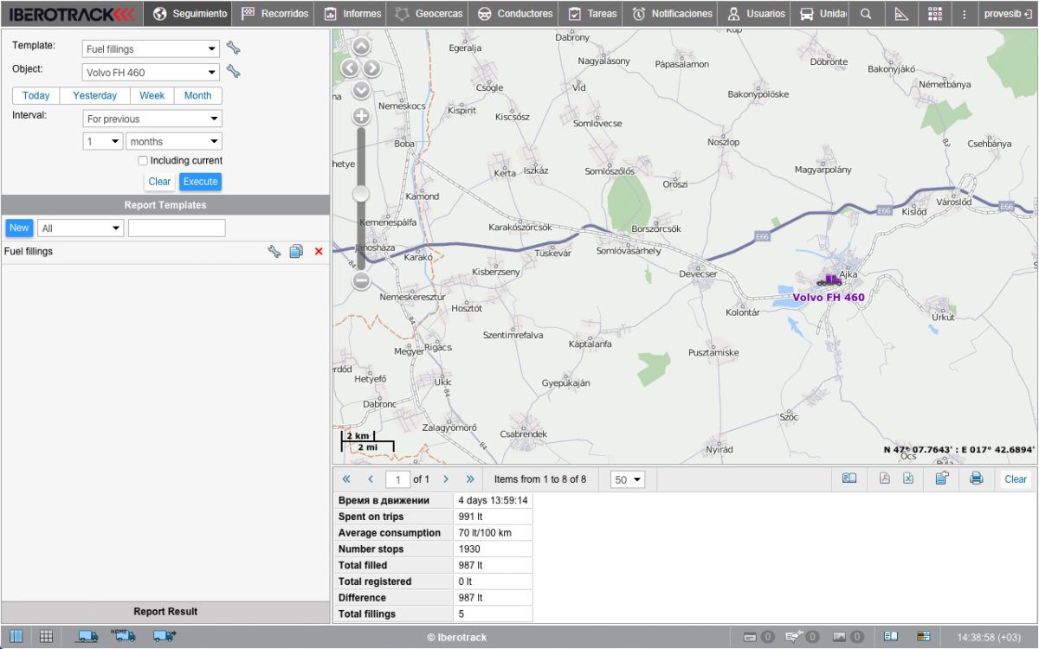1039x649 pixels.
Task: Open the interval count dropdown showing 1
Action: (103, 141)
